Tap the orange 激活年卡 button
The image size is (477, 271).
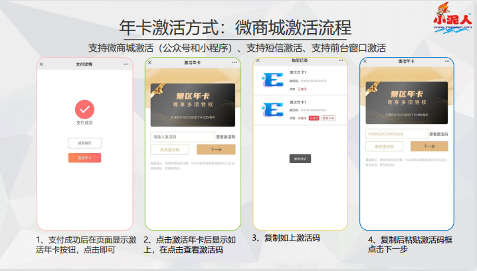coord(84,158)
